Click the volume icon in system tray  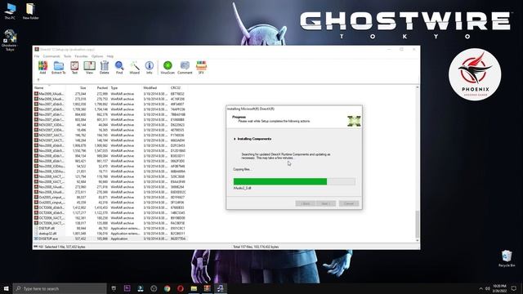pyautogui.click(x=488, y=288)
